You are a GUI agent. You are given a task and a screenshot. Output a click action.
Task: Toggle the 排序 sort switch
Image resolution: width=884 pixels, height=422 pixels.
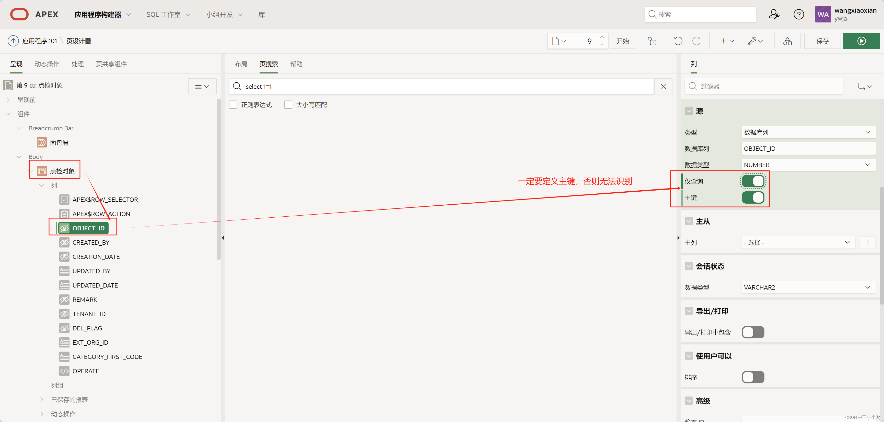click(x=753, y=377)
